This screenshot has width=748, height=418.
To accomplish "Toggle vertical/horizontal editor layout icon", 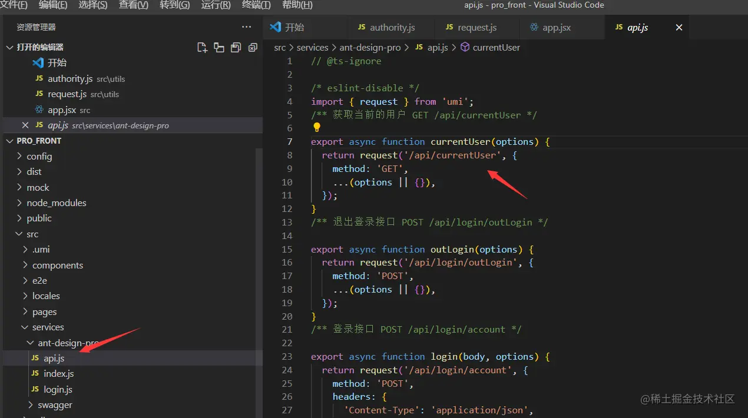I will [219, 47].
